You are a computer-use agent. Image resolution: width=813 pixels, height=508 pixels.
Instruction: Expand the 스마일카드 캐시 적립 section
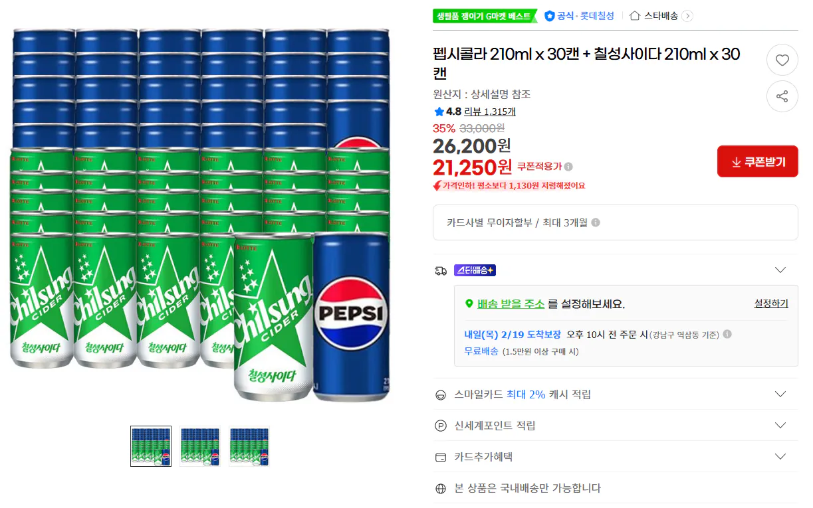[780, 394]
